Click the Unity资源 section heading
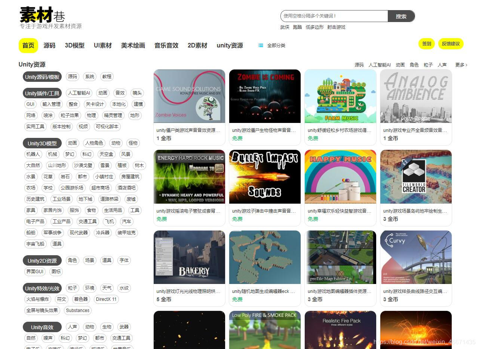The image size is (479, 349). pyautogui.click(x=32, y=65)
